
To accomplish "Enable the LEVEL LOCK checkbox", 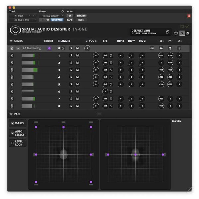I will click(x=13, y=143).
